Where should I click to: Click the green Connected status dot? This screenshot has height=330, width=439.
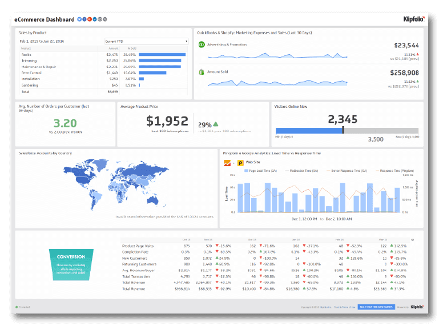pos(17,307)
